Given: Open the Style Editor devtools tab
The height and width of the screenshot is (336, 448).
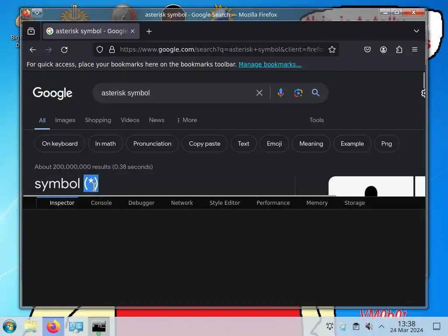Looking at the screenshot, I should coord(225,203).
